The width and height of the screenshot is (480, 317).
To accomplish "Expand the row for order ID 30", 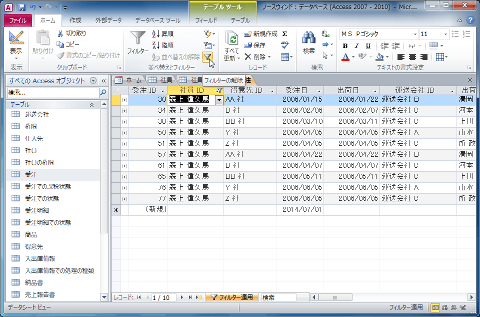I will [124, 100].
